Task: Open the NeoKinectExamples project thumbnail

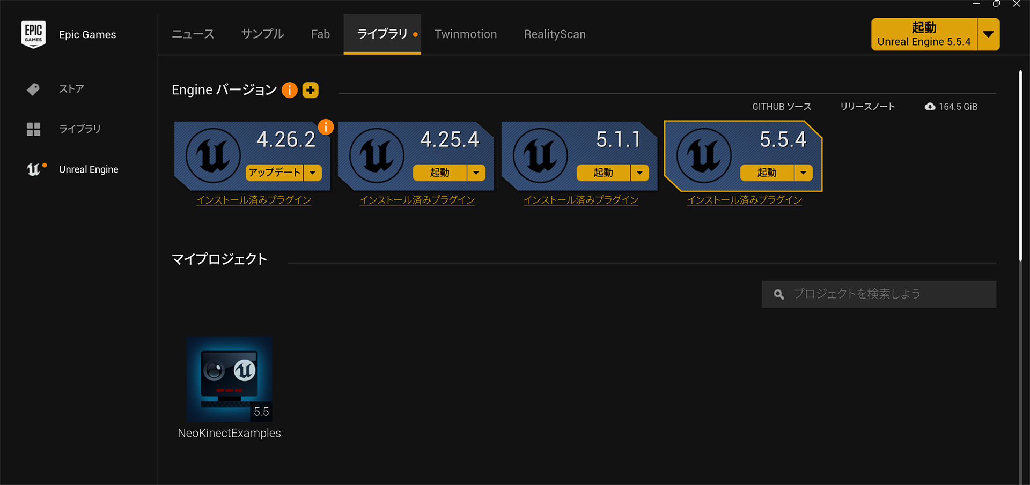Action: pos(230,379)
